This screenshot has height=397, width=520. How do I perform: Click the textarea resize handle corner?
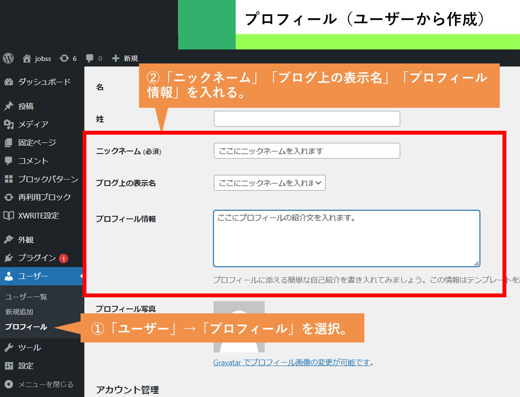(476, 263)
